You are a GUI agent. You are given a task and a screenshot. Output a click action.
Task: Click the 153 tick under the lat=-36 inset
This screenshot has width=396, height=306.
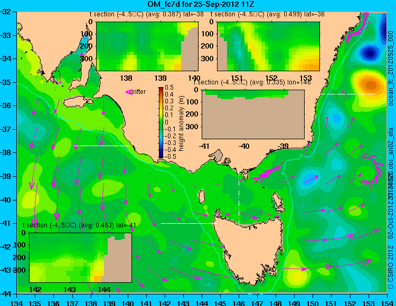(x=306, y=78)
